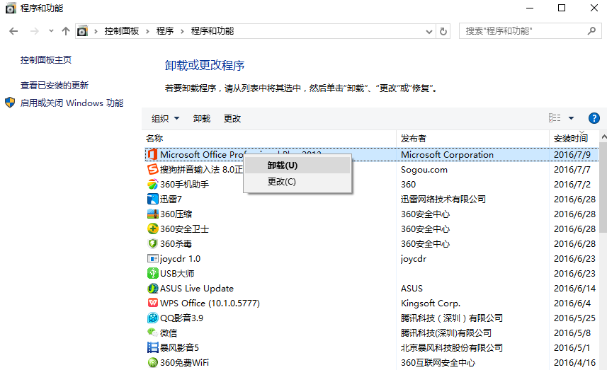Click the 360互联网安全中心 publisher cell

point(438,362)
